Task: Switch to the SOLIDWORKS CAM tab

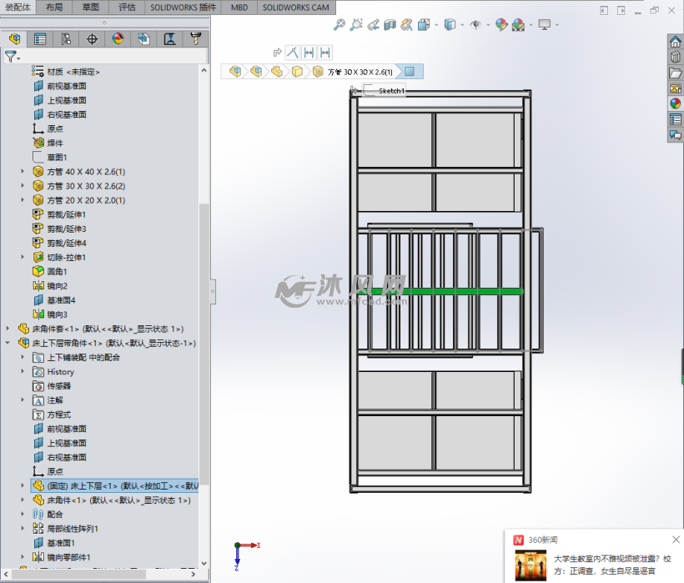Action: [296, 8]
